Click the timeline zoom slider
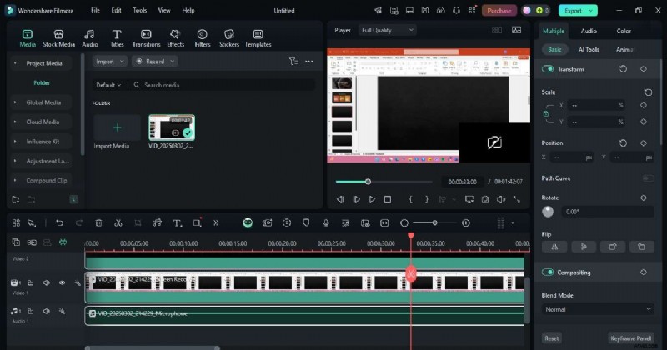This screenshot has height=350, width=667. tap(434, 223)
